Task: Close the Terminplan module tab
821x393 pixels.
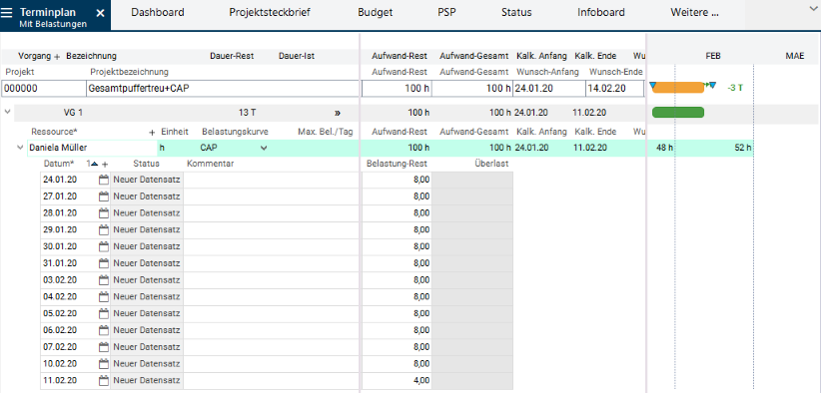Action: 100,14
